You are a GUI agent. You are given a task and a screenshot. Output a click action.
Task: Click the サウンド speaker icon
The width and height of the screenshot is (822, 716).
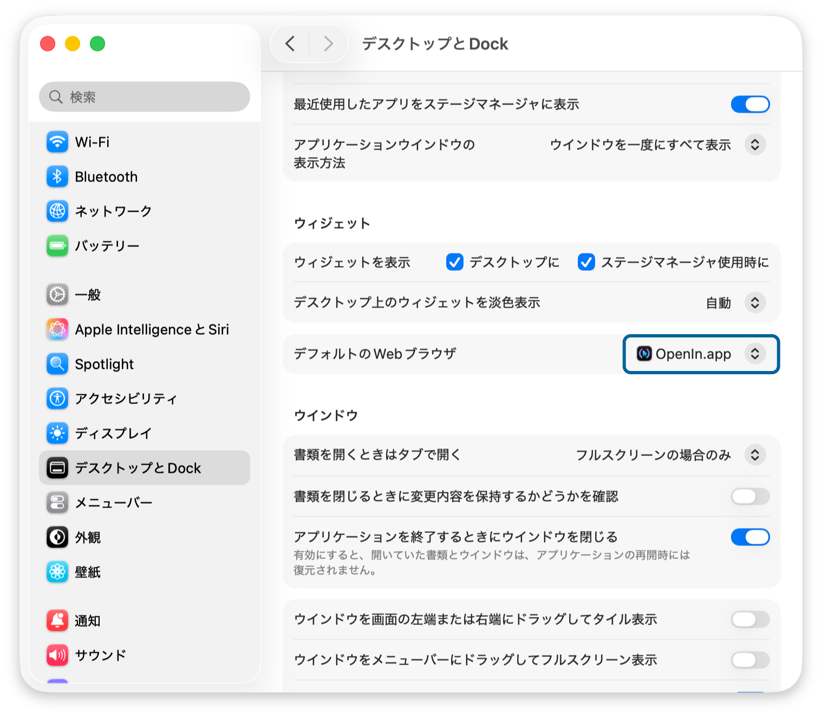pyautogui.click(x=57, y=655)
